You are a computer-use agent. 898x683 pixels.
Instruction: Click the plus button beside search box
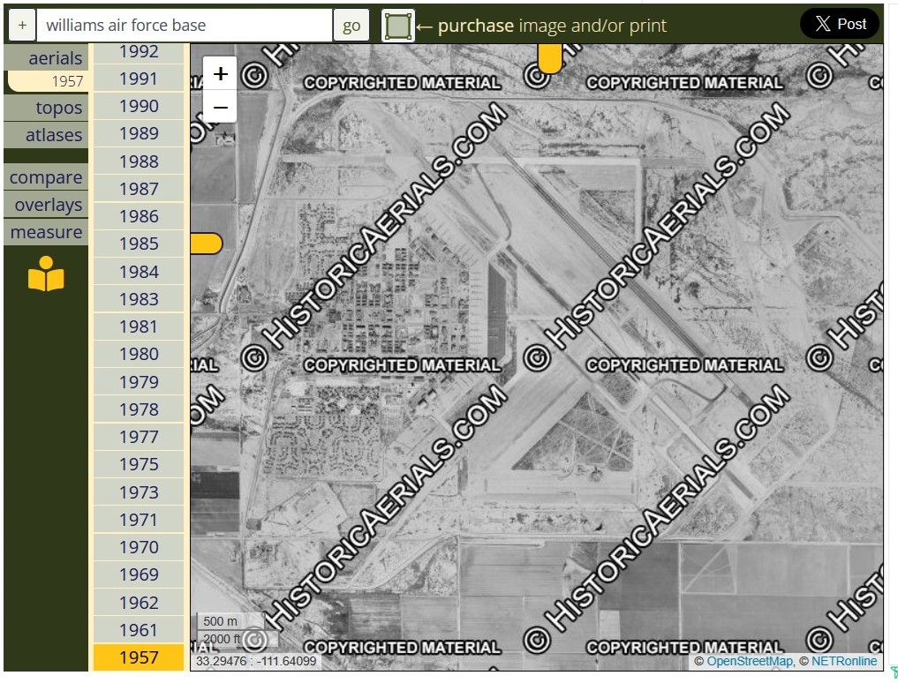point(22,26)
